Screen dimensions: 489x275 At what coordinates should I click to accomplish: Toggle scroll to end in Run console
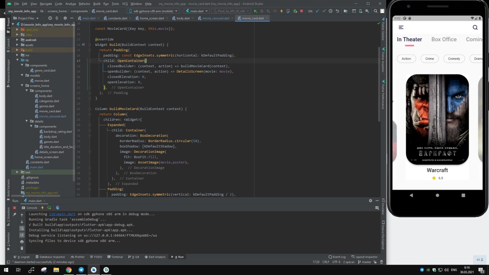point(22,235)
